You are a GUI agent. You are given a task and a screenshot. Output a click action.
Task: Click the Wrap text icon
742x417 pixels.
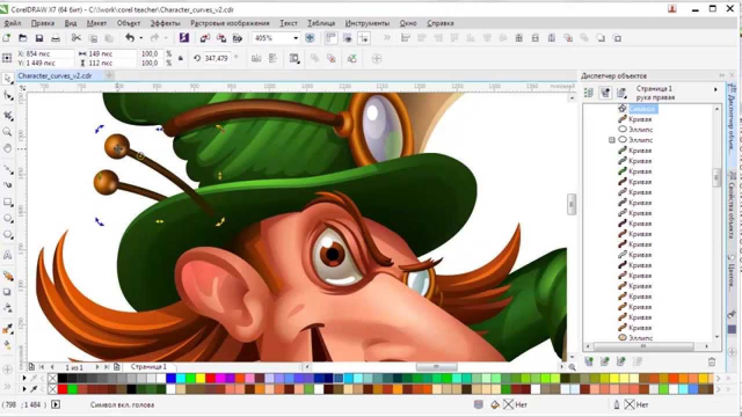point(294,58)
